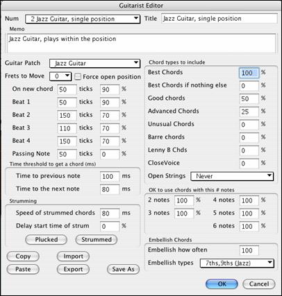
Task: Open the Num guitarist dropdown
Action: point(83,19)
